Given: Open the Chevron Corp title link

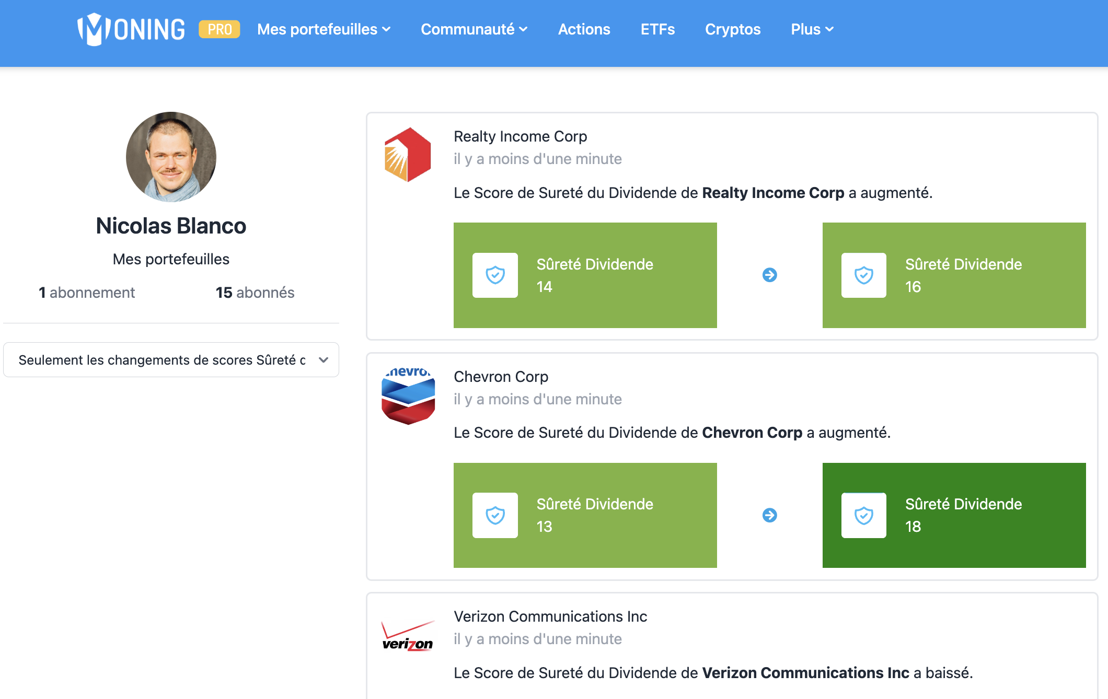Looking at the screenshot, I should pos(501,377).
